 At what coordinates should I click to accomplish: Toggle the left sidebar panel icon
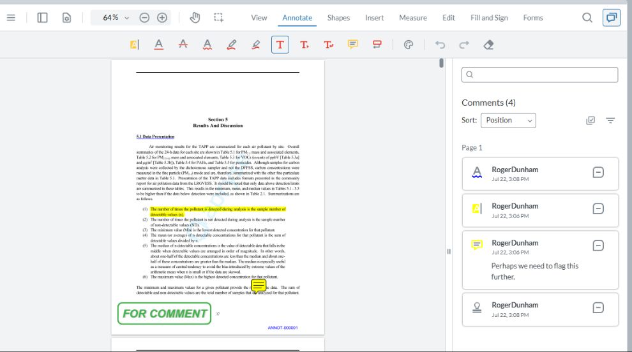pos(42,18)
